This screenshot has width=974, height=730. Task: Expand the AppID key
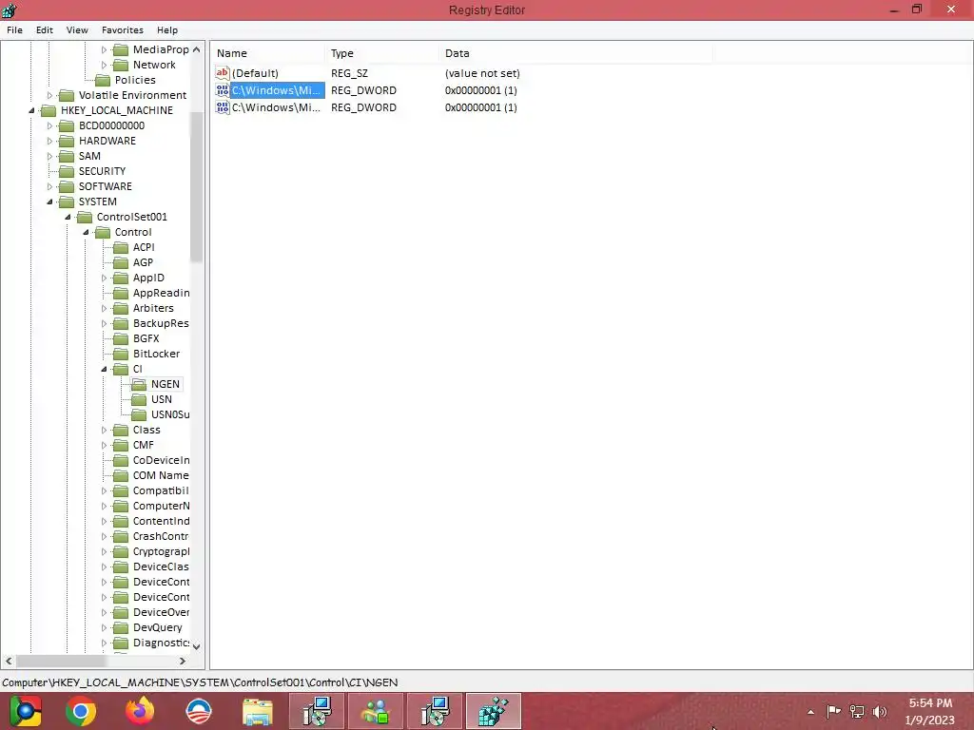click(104, 278)
